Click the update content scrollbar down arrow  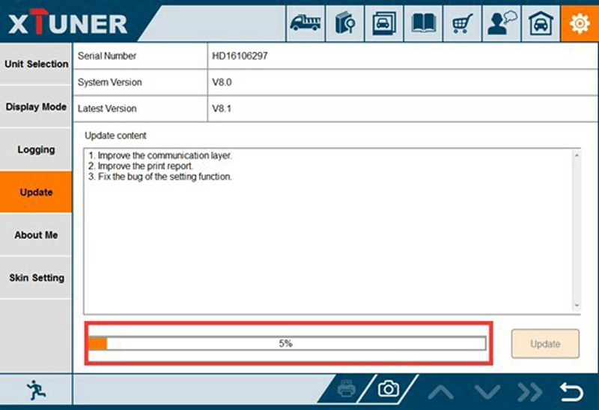[577, 306]
